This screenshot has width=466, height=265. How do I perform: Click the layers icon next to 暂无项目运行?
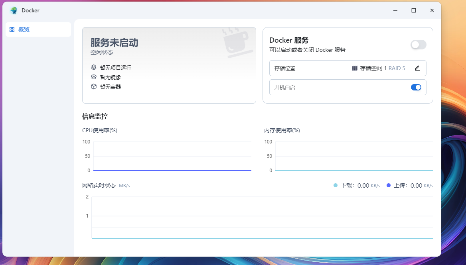click(x=94, y=67)
